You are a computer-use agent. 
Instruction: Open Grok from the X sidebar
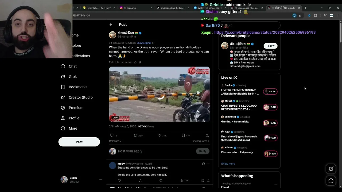tap(69, 77)
